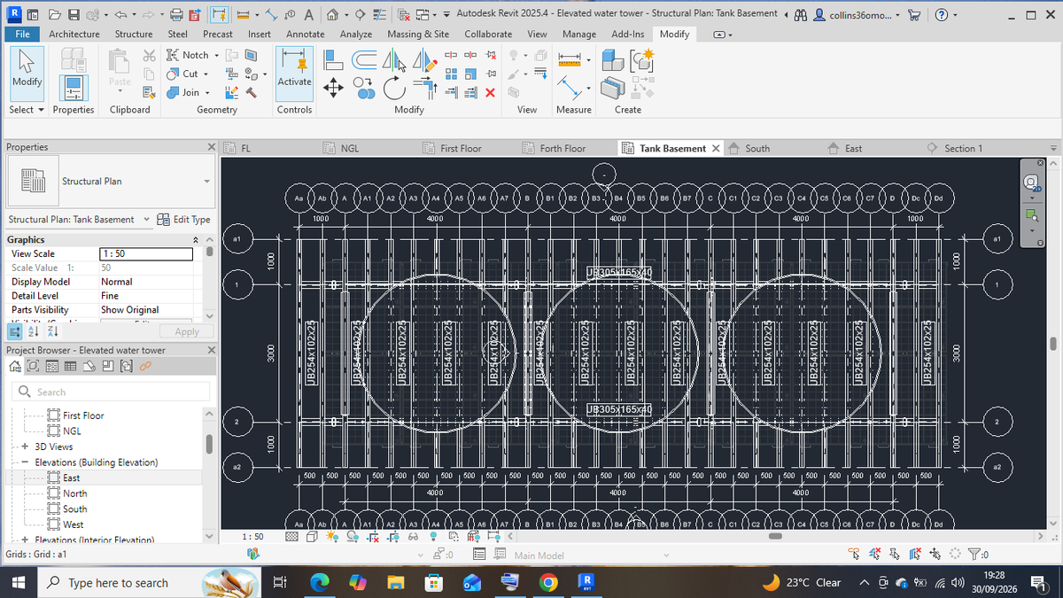This screenshot has height=598, width=1063.
Task: Select the North elevation in Project Browser
Action: coord(74,493)
